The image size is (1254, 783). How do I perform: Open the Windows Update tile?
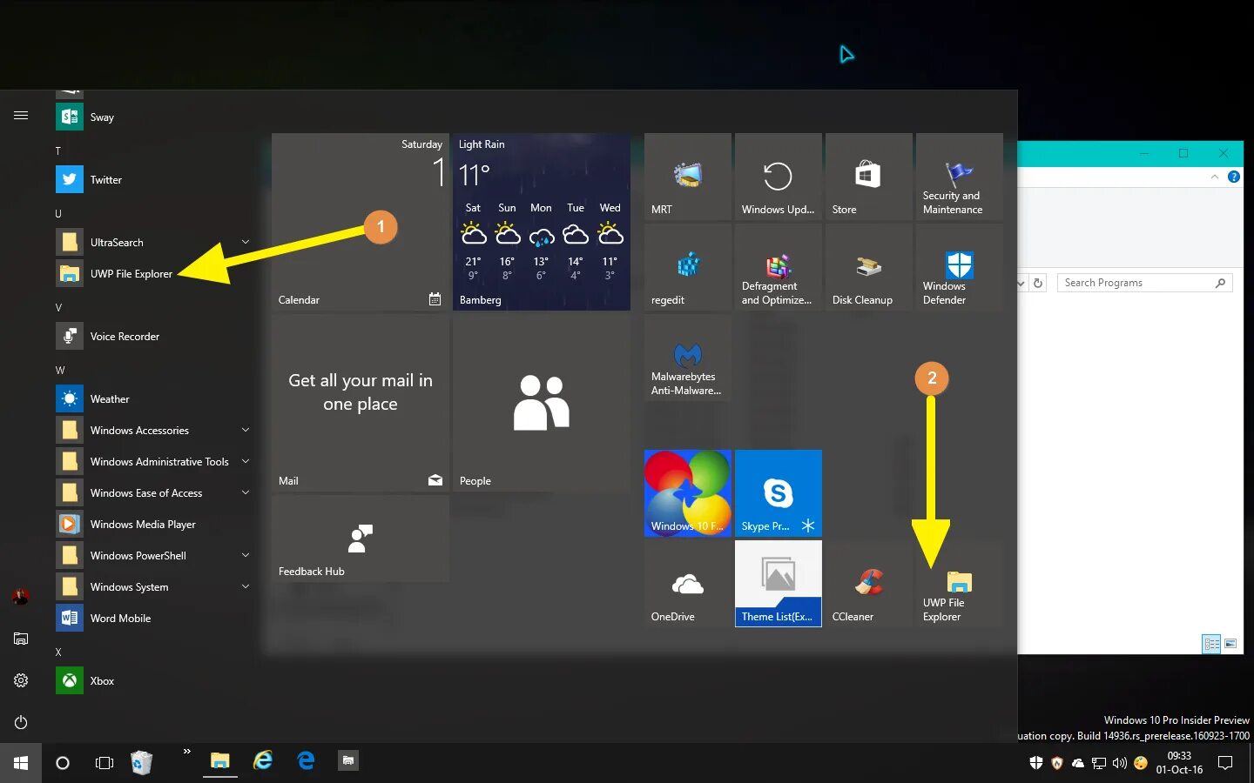tap(779, 177)
